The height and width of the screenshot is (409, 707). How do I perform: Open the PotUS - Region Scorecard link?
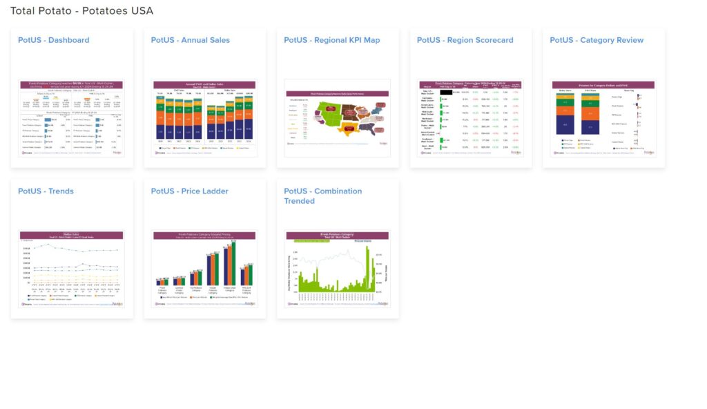click(x=465, y=40)
